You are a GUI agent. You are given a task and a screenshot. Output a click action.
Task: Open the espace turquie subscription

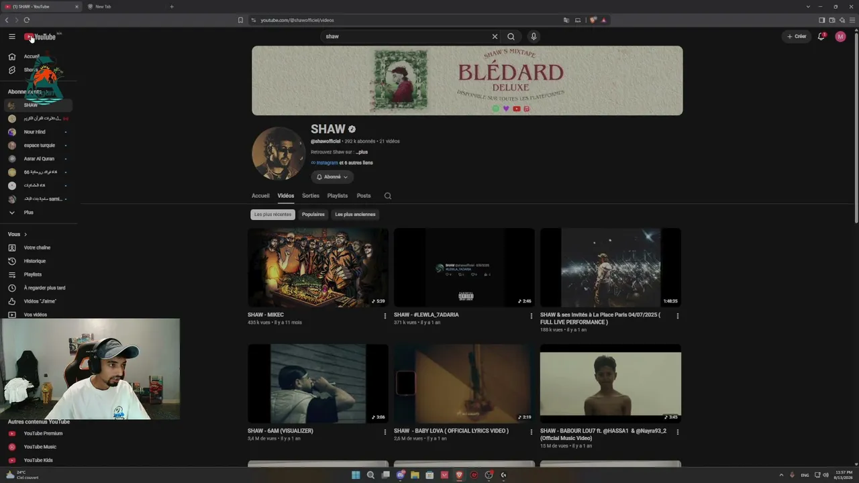click(x=38, y=146)
